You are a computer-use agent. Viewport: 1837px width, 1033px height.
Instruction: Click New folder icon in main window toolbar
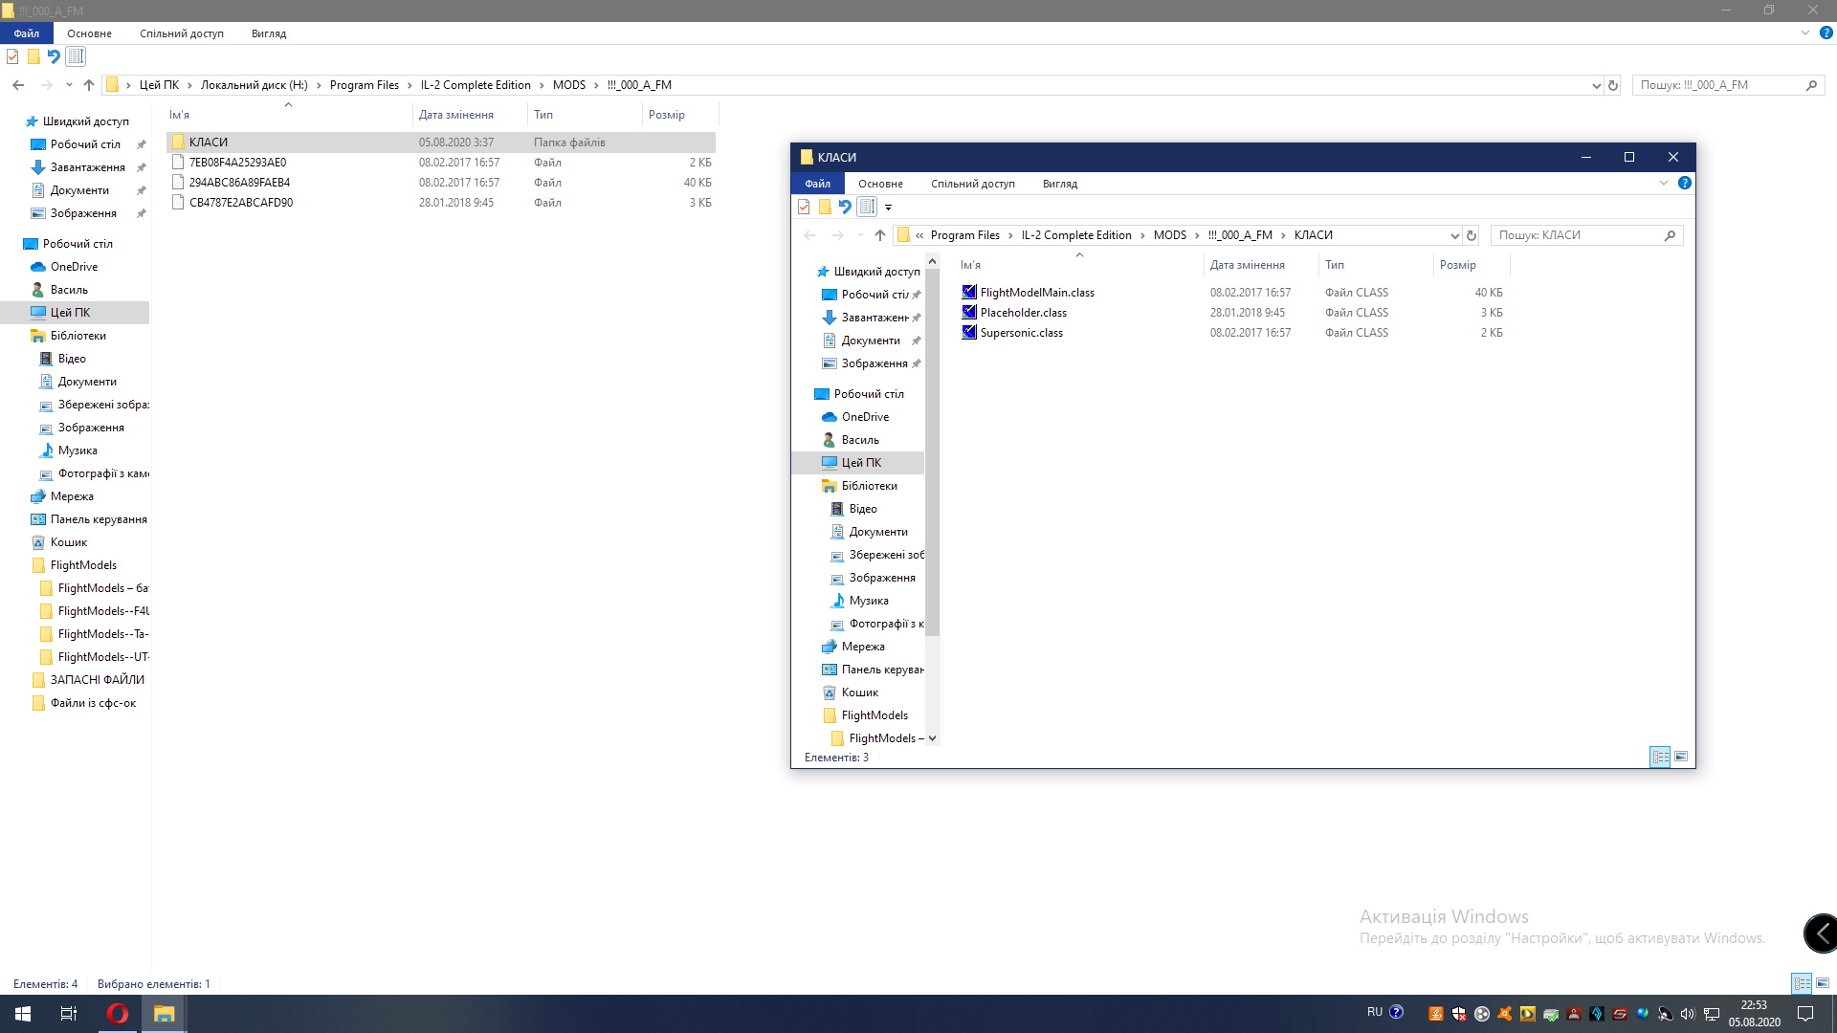coord(33,56)
